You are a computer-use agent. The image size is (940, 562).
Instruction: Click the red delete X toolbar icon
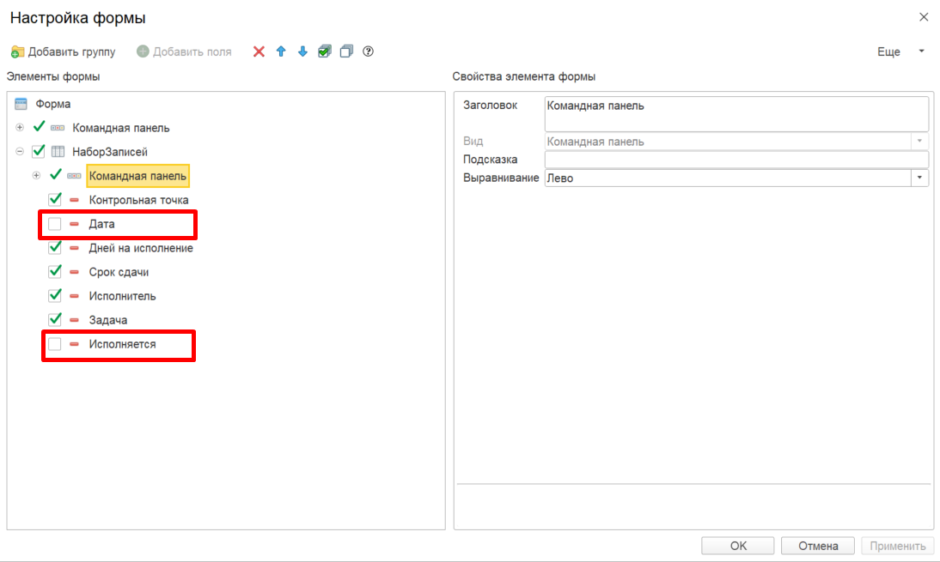coord(259,51)
